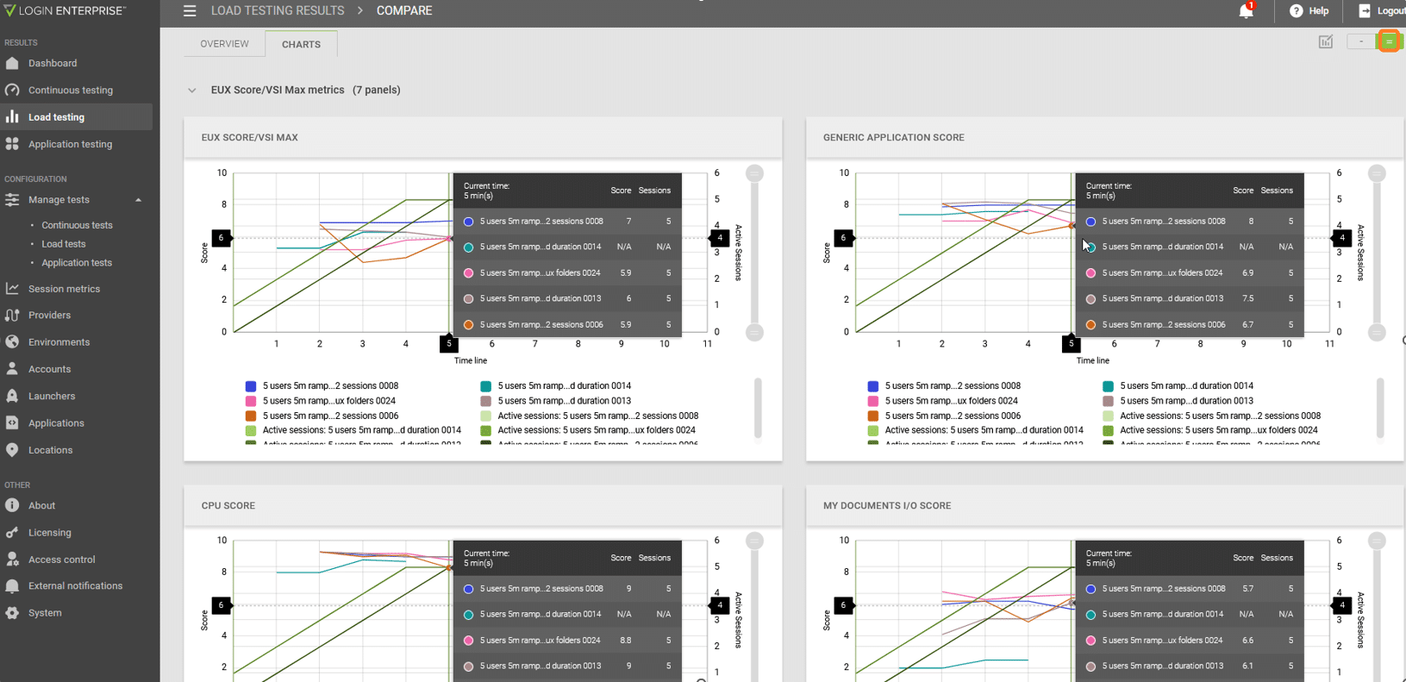The width and height of the screenshot is (1406, 682).
Task: Open About info icon
Action: 12,505
